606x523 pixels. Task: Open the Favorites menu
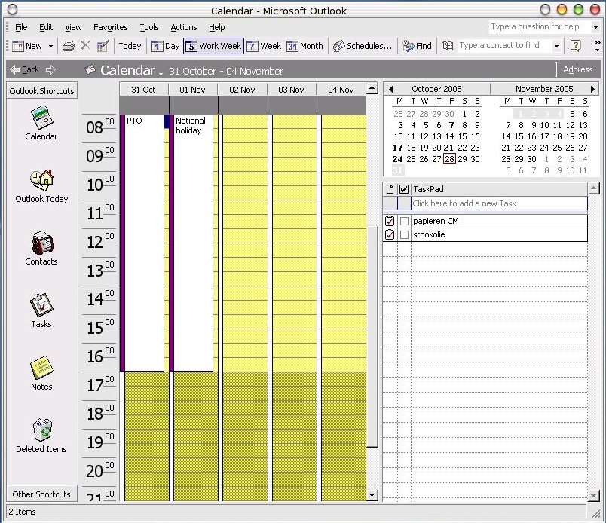point(110,27)
